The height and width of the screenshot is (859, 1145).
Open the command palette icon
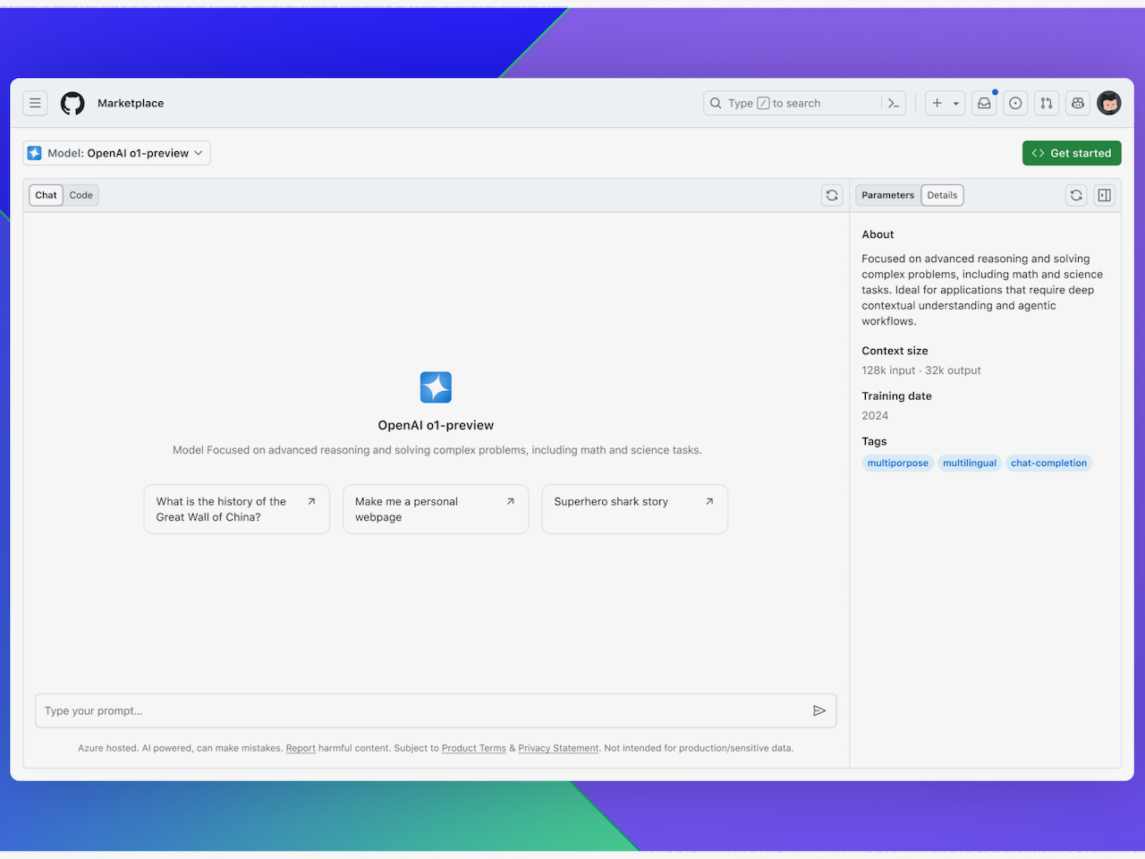click(894, 103)
